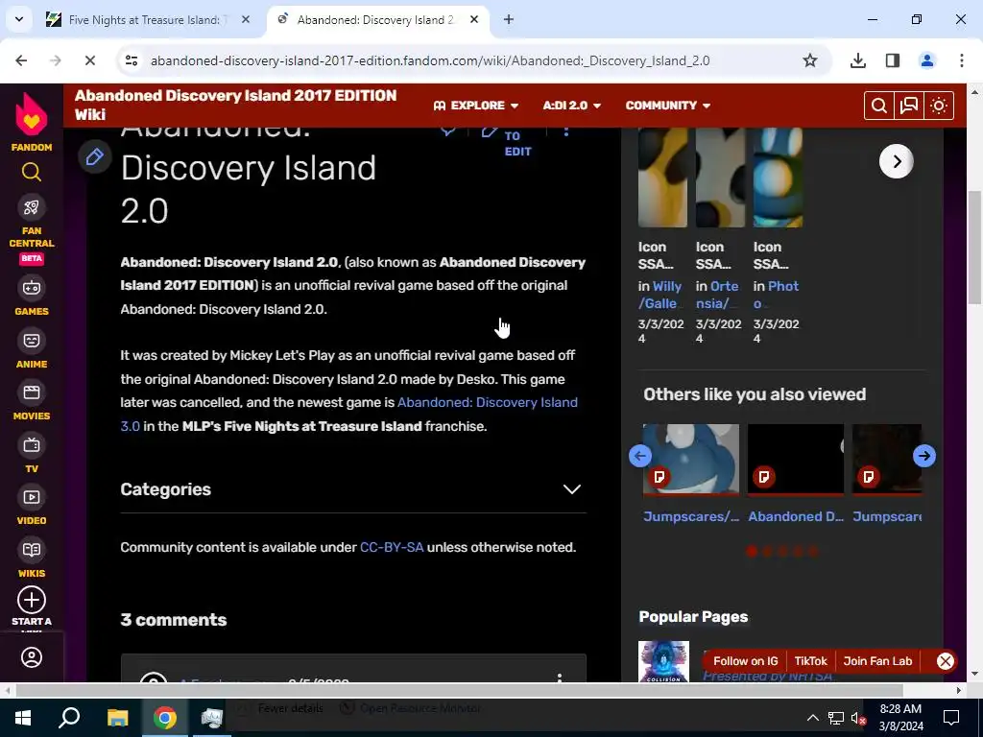Click the Start a Wiki plus icon
This screenshot has height=737, width=983.
coord(32,600)
